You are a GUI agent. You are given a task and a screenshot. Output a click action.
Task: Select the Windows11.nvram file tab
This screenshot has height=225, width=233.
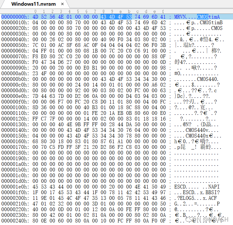coord(34,4)
